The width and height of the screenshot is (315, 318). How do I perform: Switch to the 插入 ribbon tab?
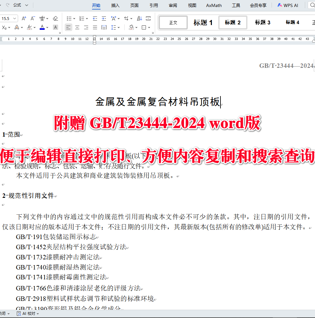coord(115,5)
